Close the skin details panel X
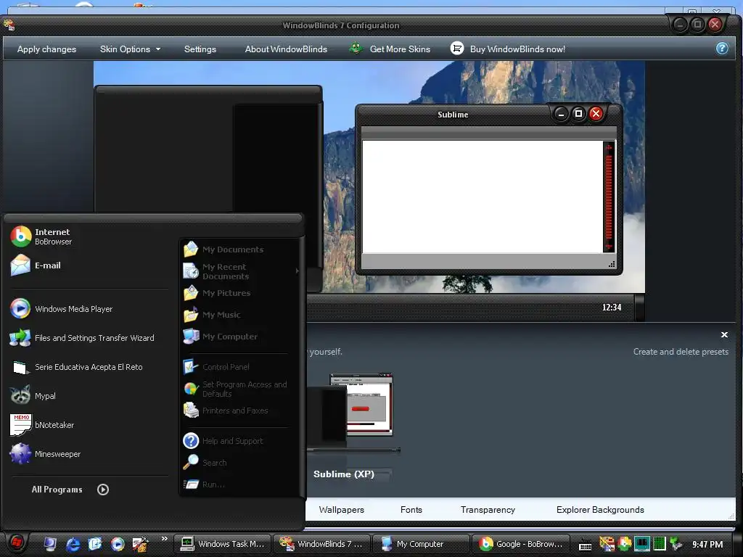The width and height of the screenshot is (743, 557). (x=724, y=335)
